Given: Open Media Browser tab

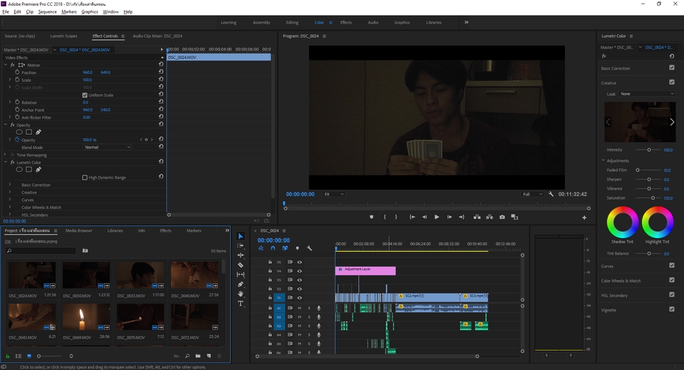Looking at the screenshot, I should pos(78,230).
